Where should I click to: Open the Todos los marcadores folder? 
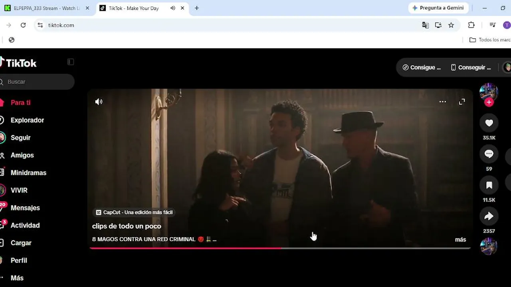click(490, 40)
